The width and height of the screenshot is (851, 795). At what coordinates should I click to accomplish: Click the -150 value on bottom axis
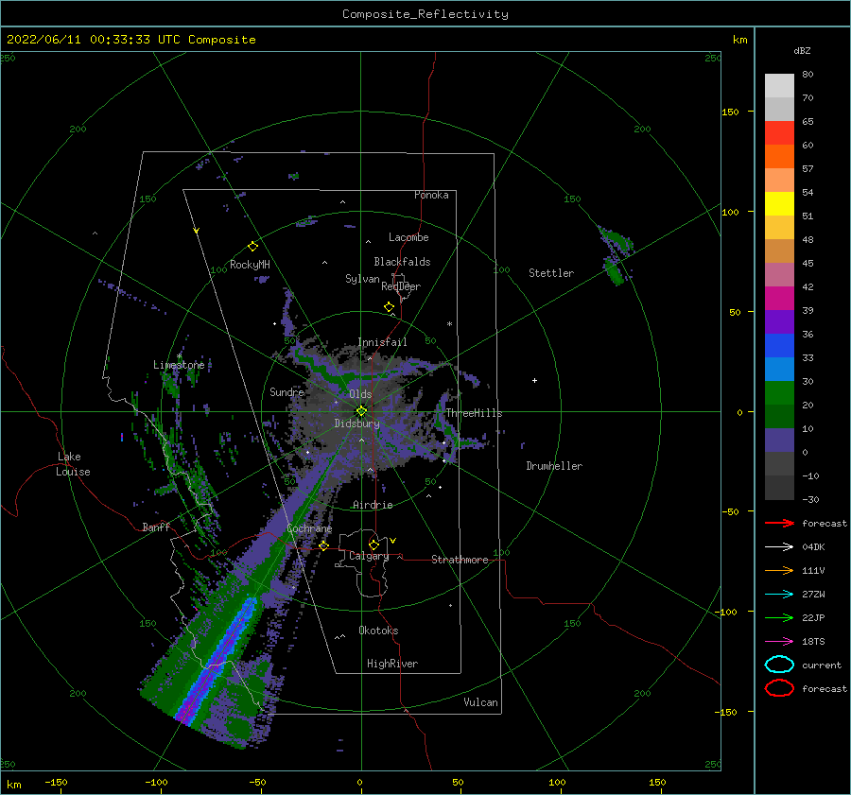[x=56, y=782]
